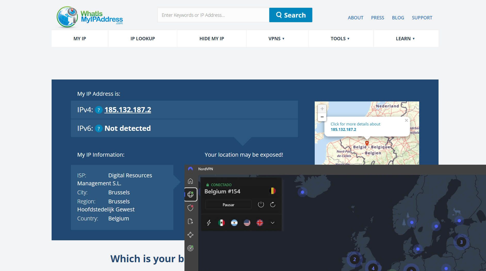This screenshot has width=486, height=271.
Task: Click the Pausar button in NordVPN
Action: 228,205
